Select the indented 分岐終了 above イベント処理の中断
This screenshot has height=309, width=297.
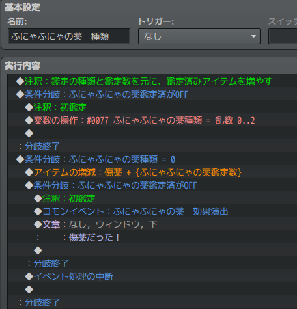[152, 263]
